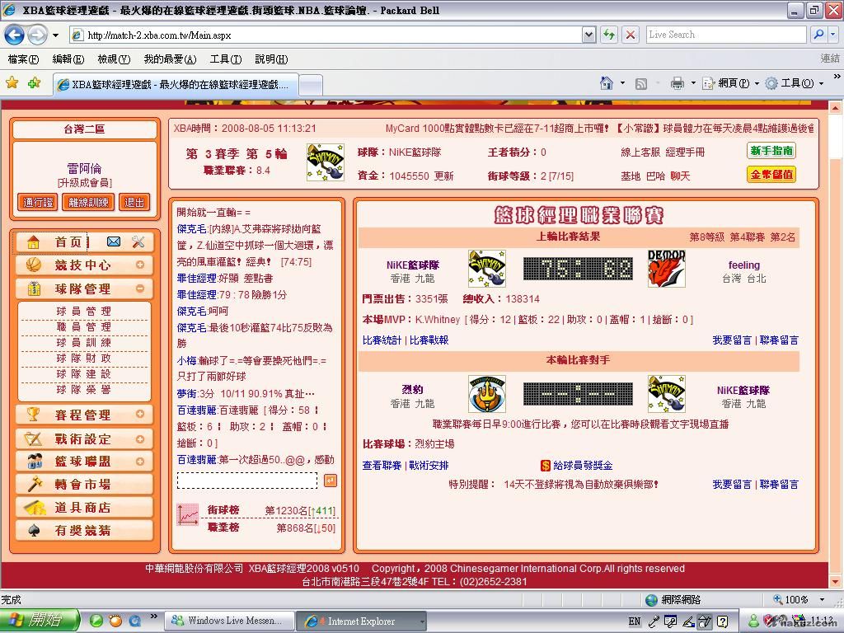Screen dimensions: 844x633
Task: Open the mail envelope icon in sidebar
Action: [114, 241]
